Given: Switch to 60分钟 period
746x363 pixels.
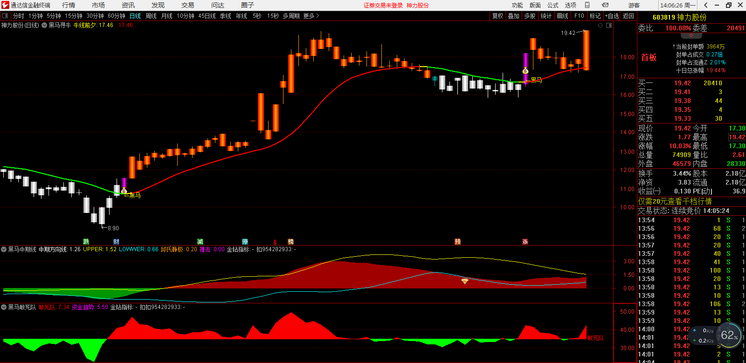Looking at the screenshot, I should tap(117, 16).
